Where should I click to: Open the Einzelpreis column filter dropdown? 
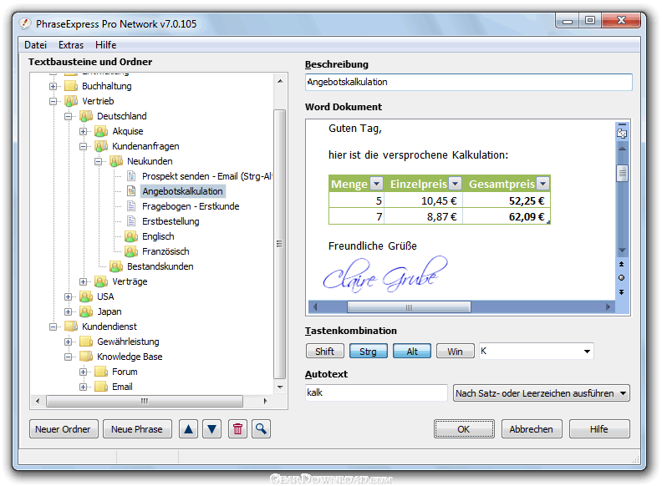tap(455, 184)
